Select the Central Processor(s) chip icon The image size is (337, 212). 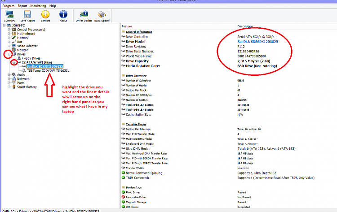[x=14, y=30]
